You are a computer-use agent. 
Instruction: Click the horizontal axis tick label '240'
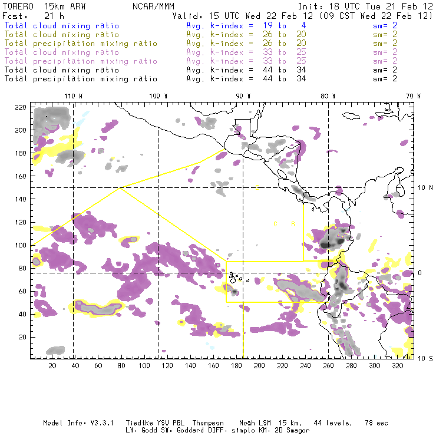pyautogui.click(x=305, y=366)
